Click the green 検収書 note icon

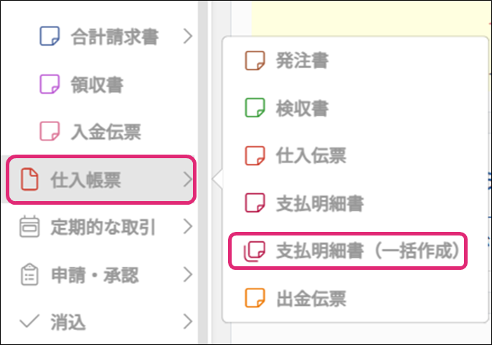coord(255,108)
